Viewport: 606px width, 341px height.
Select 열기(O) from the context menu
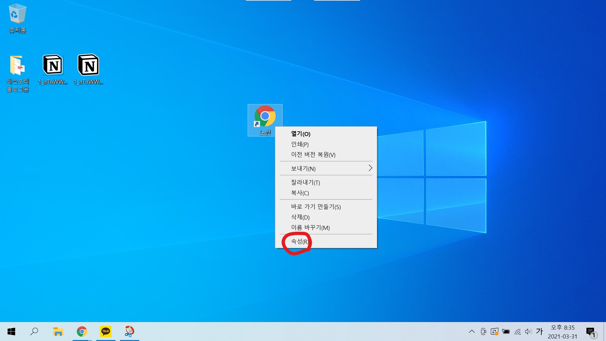point(300,134)
